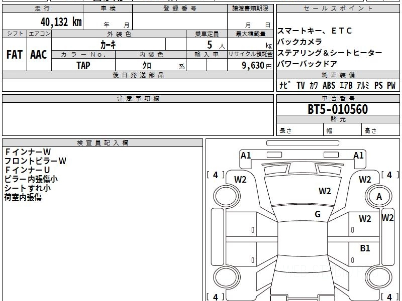Viewport: 402px width, 301px height.
Task: Click the inspector note シートすれ小
Action: click(x=27, y=188)
